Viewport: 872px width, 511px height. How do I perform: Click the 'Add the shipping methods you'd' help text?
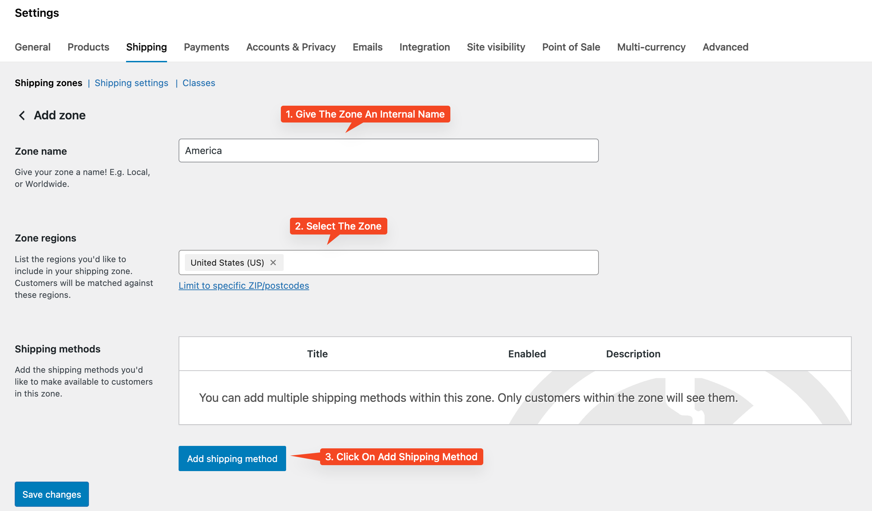[84, 381]
